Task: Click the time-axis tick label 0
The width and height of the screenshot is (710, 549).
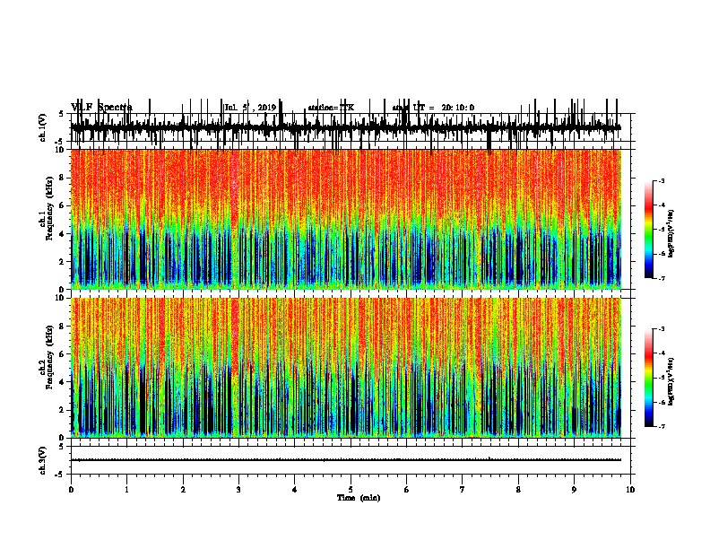Action: tap(71, 490)
